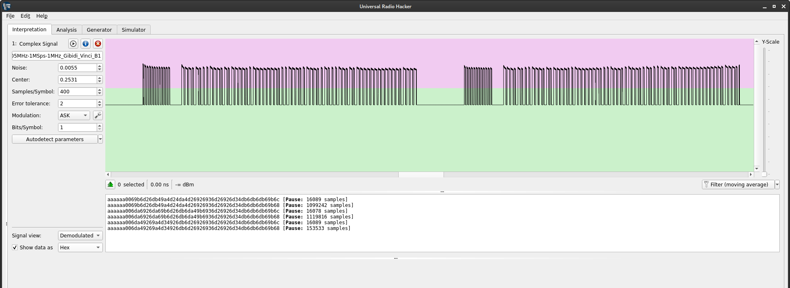Increase the Noise value stepper
Screen dimensions: 790x288
click(100, 66)
